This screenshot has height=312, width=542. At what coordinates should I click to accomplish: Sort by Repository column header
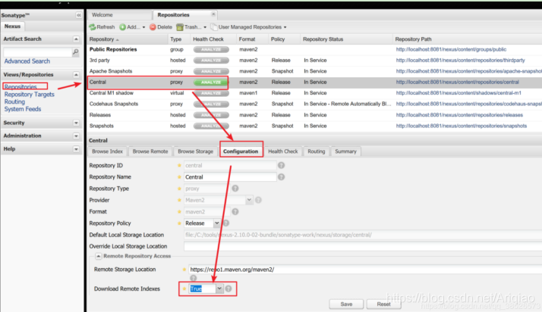[128, 39]
